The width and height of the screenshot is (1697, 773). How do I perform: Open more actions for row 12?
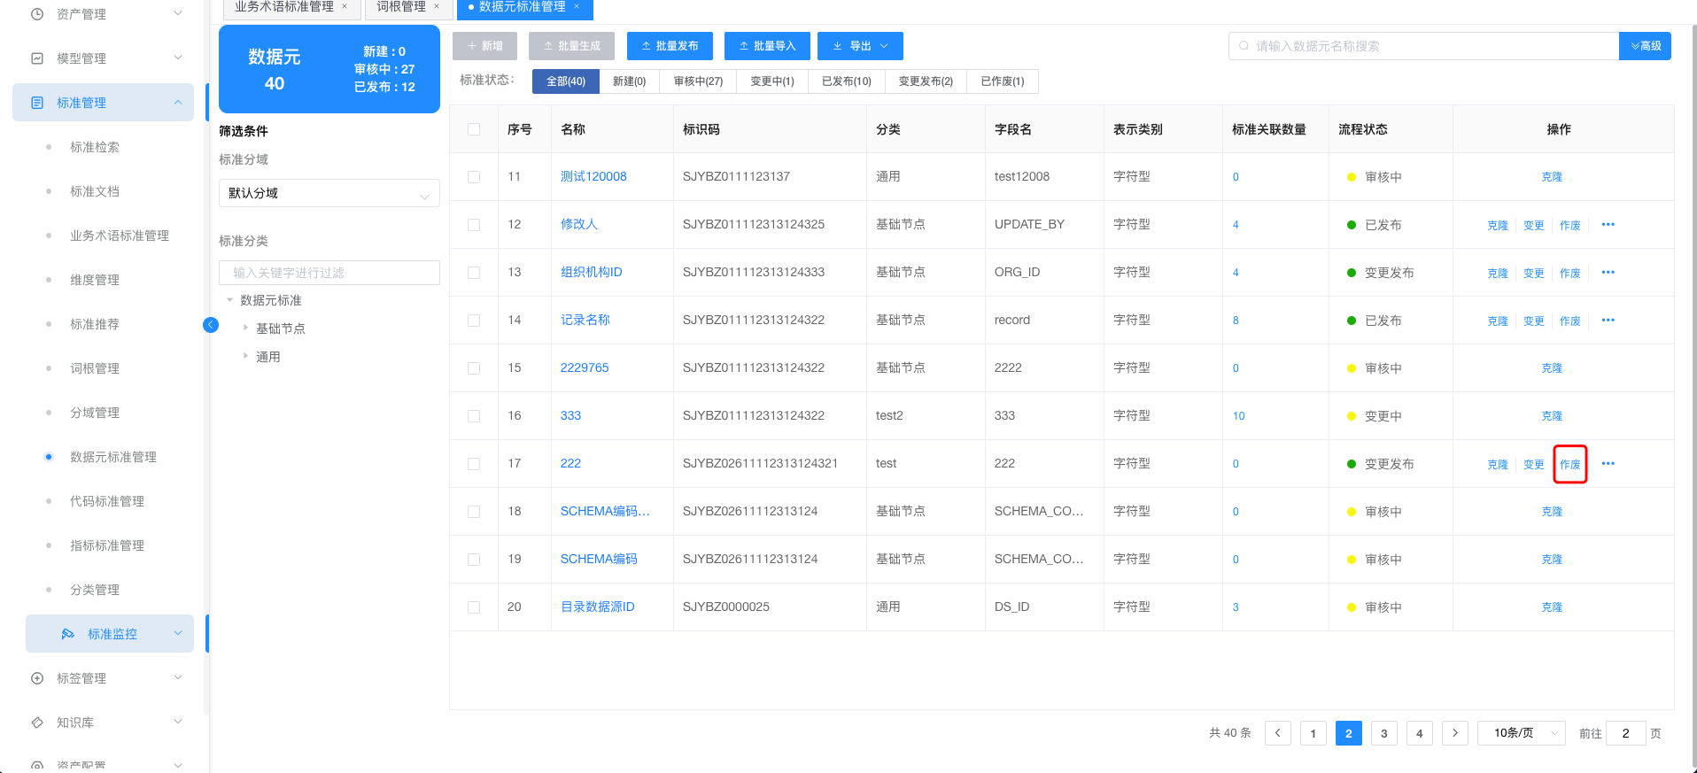pyautogui.click(x=1608, y=225)
